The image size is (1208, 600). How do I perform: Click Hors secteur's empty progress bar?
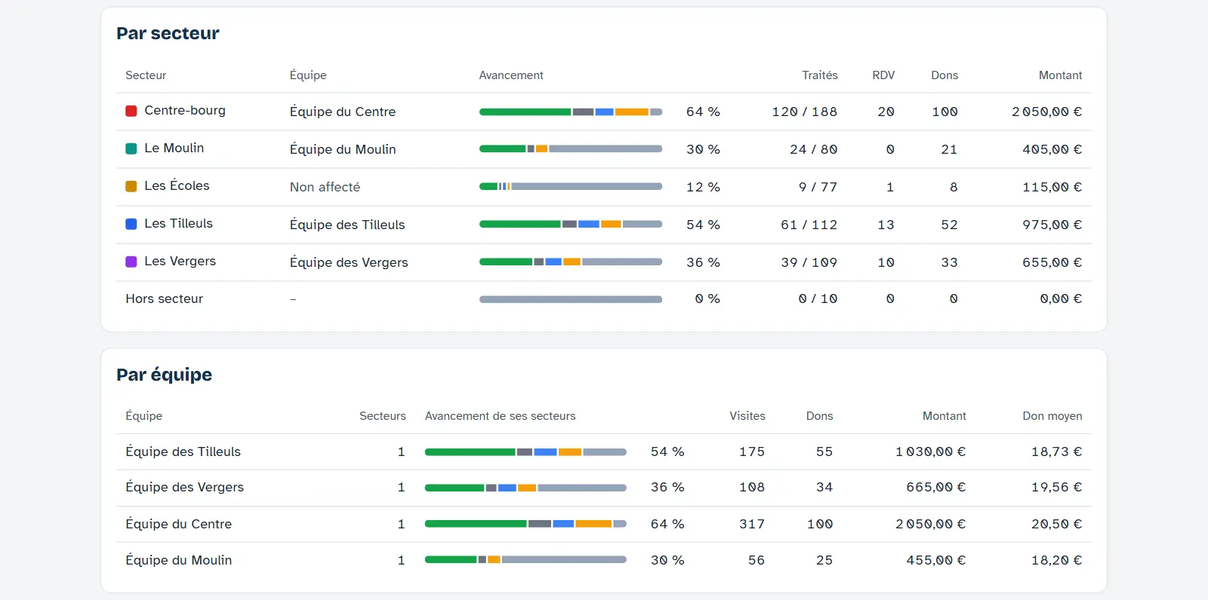(571, 299)
